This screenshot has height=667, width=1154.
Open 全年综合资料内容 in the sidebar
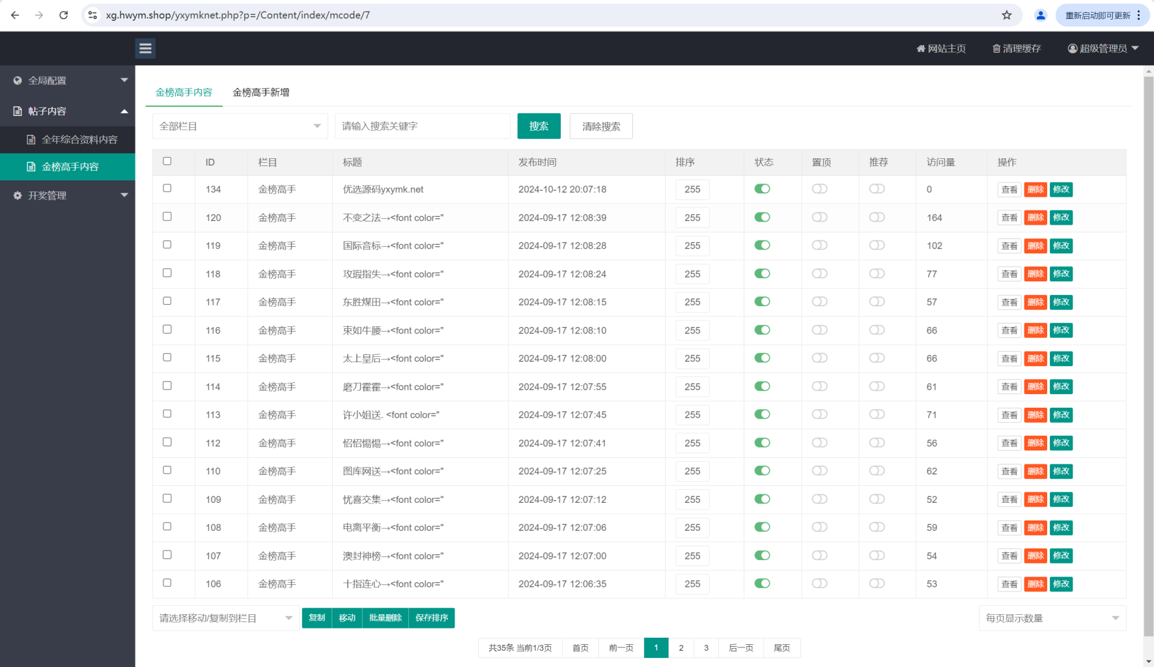click(x=79, y=139)
